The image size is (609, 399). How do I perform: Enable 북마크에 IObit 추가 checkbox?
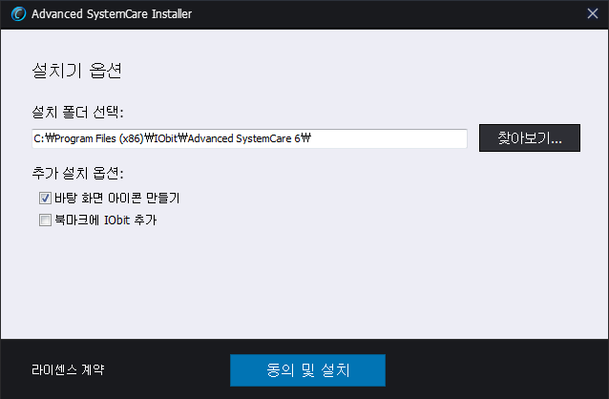pyautogui.click(x=45, y=220)
